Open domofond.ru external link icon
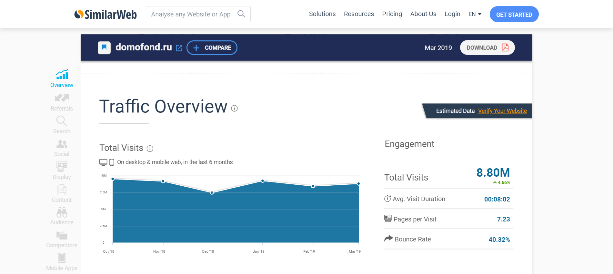The width and height of the screenshot is (613, 274). (179, 48)
